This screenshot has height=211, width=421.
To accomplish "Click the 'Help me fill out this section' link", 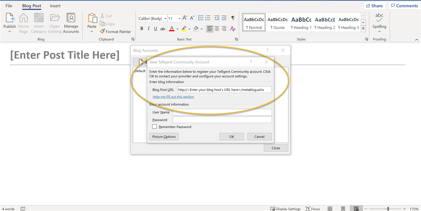I will pyautogui.click(x=173, y=97).
